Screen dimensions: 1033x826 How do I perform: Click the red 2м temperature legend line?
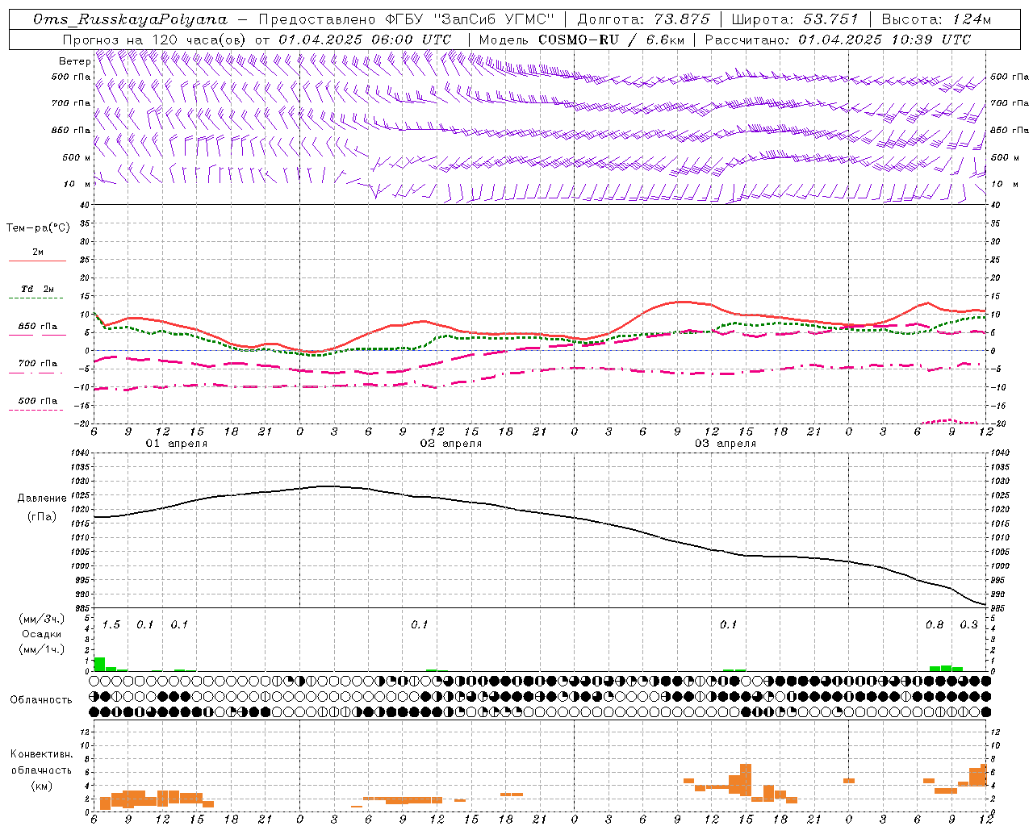click(37, 261)
